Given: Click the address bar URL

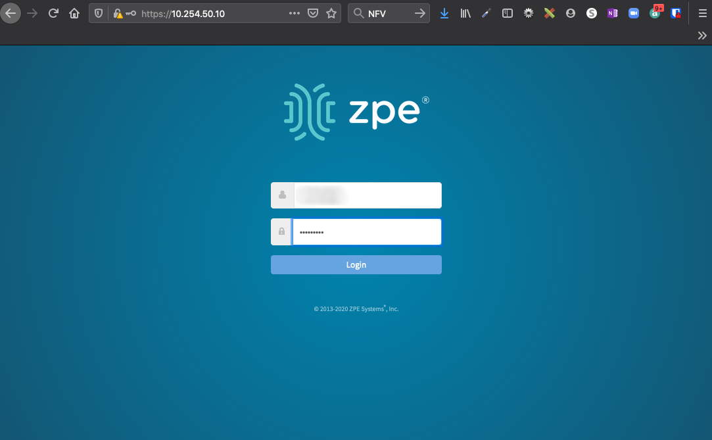Looking at the screenshot, I should pyautogui.click(x=183, y=14).
